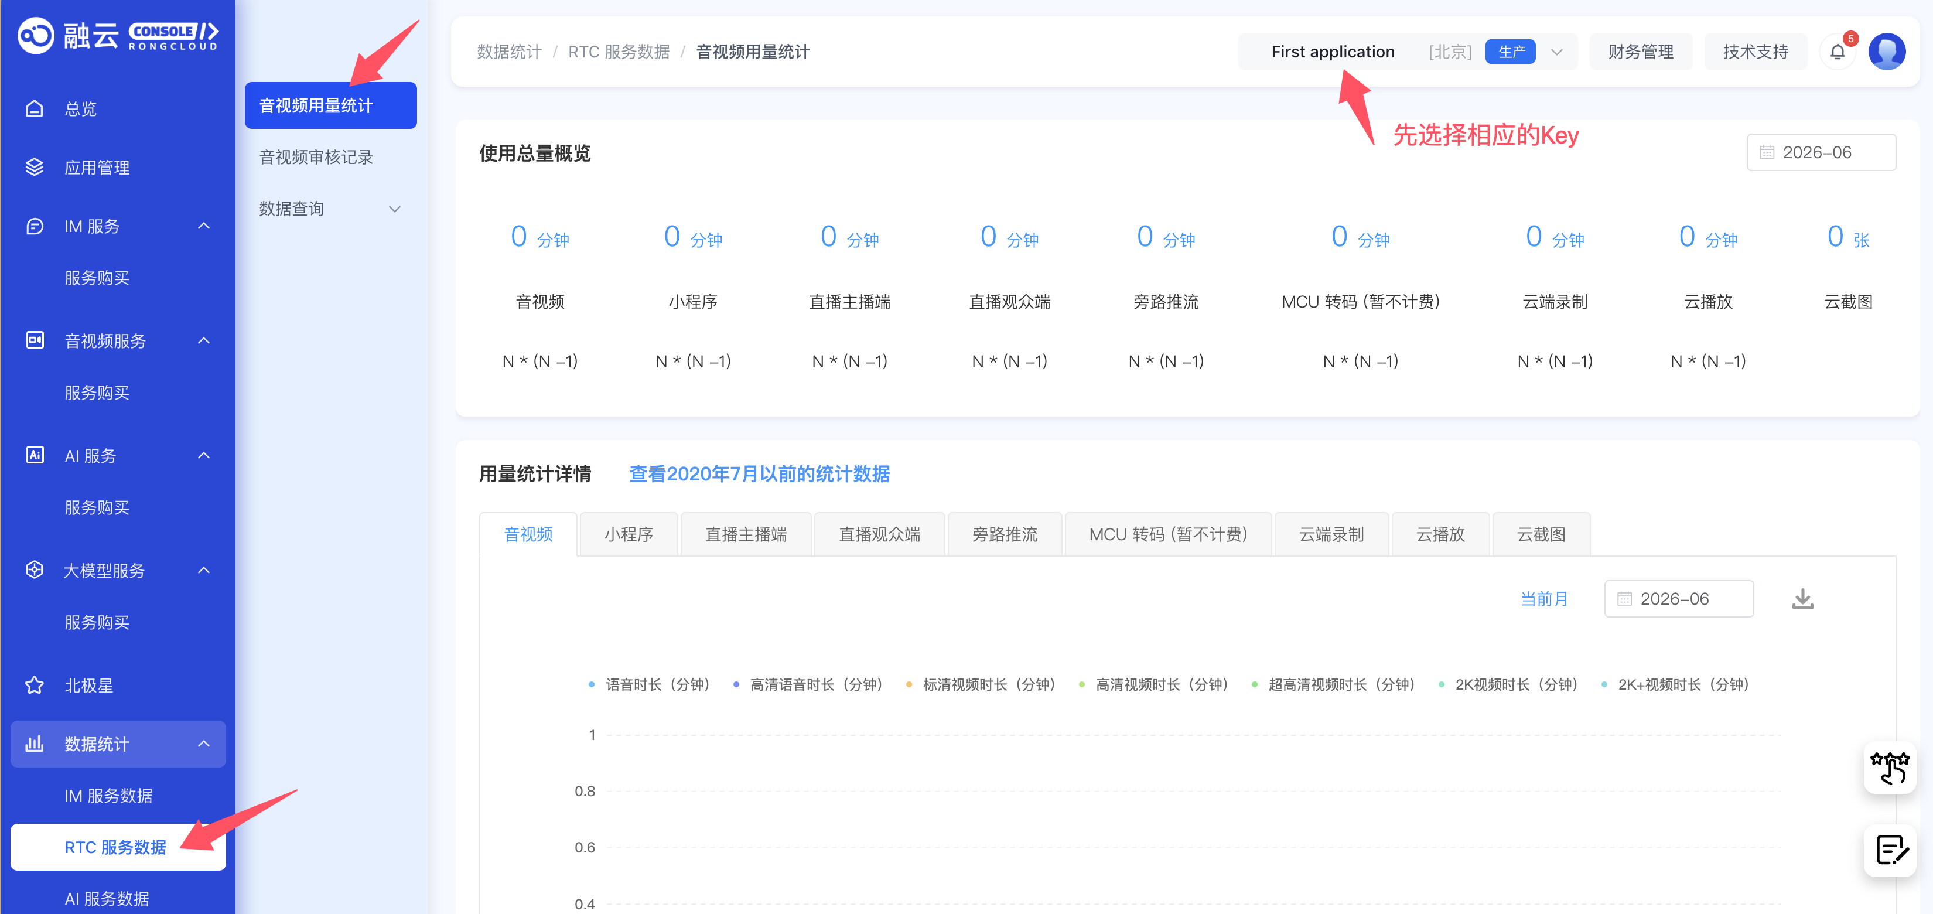
Task: Toggle 标清视频时长（分钟） legend series
Action: pos(981,684)
